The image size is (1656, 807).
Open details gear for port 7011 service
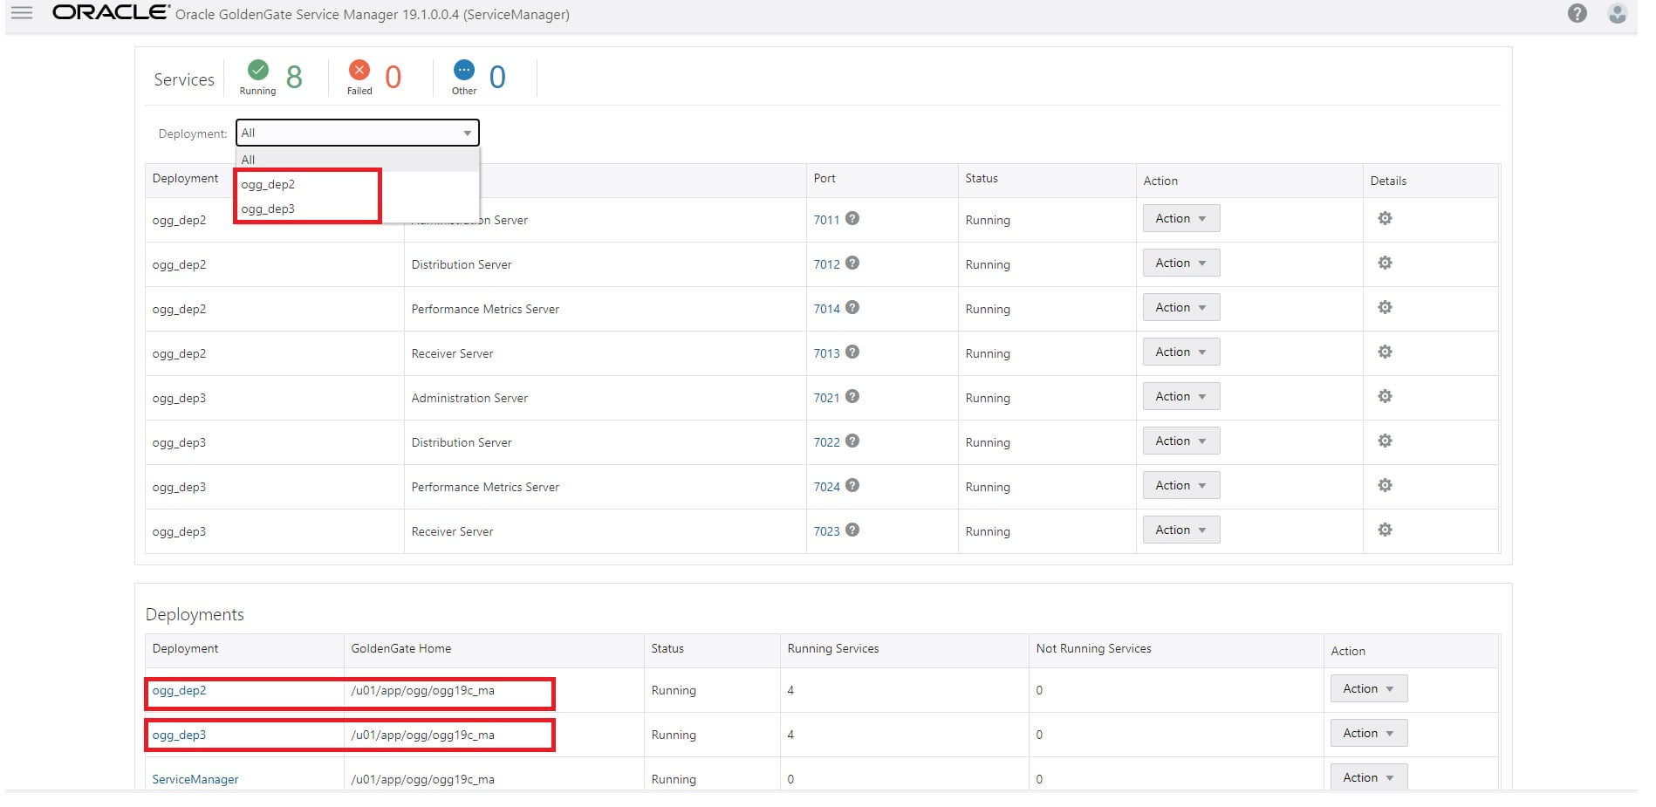click(1385, 218)
